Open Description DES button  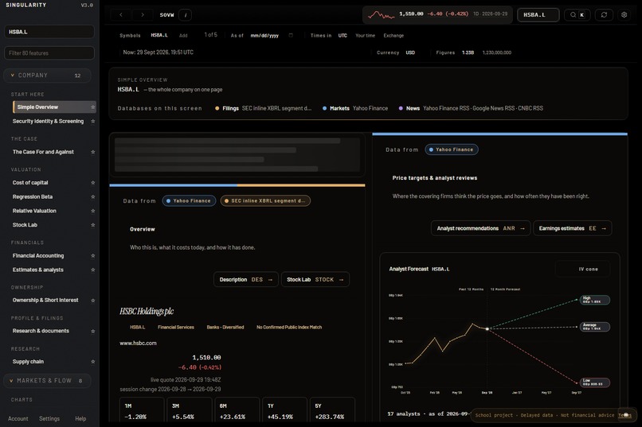click(x=245, y=279)
